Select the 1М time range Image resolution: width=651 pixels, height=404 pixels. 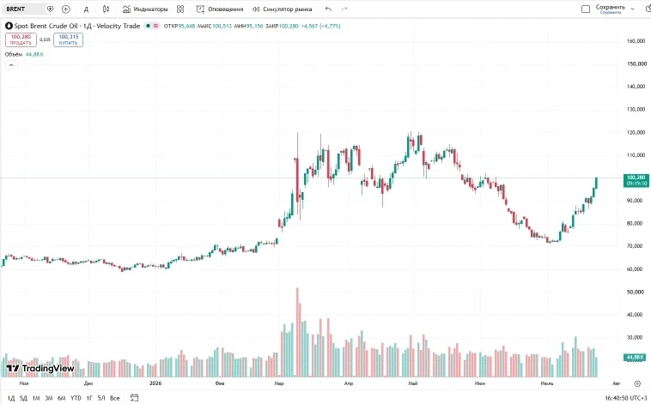point(36,398)
